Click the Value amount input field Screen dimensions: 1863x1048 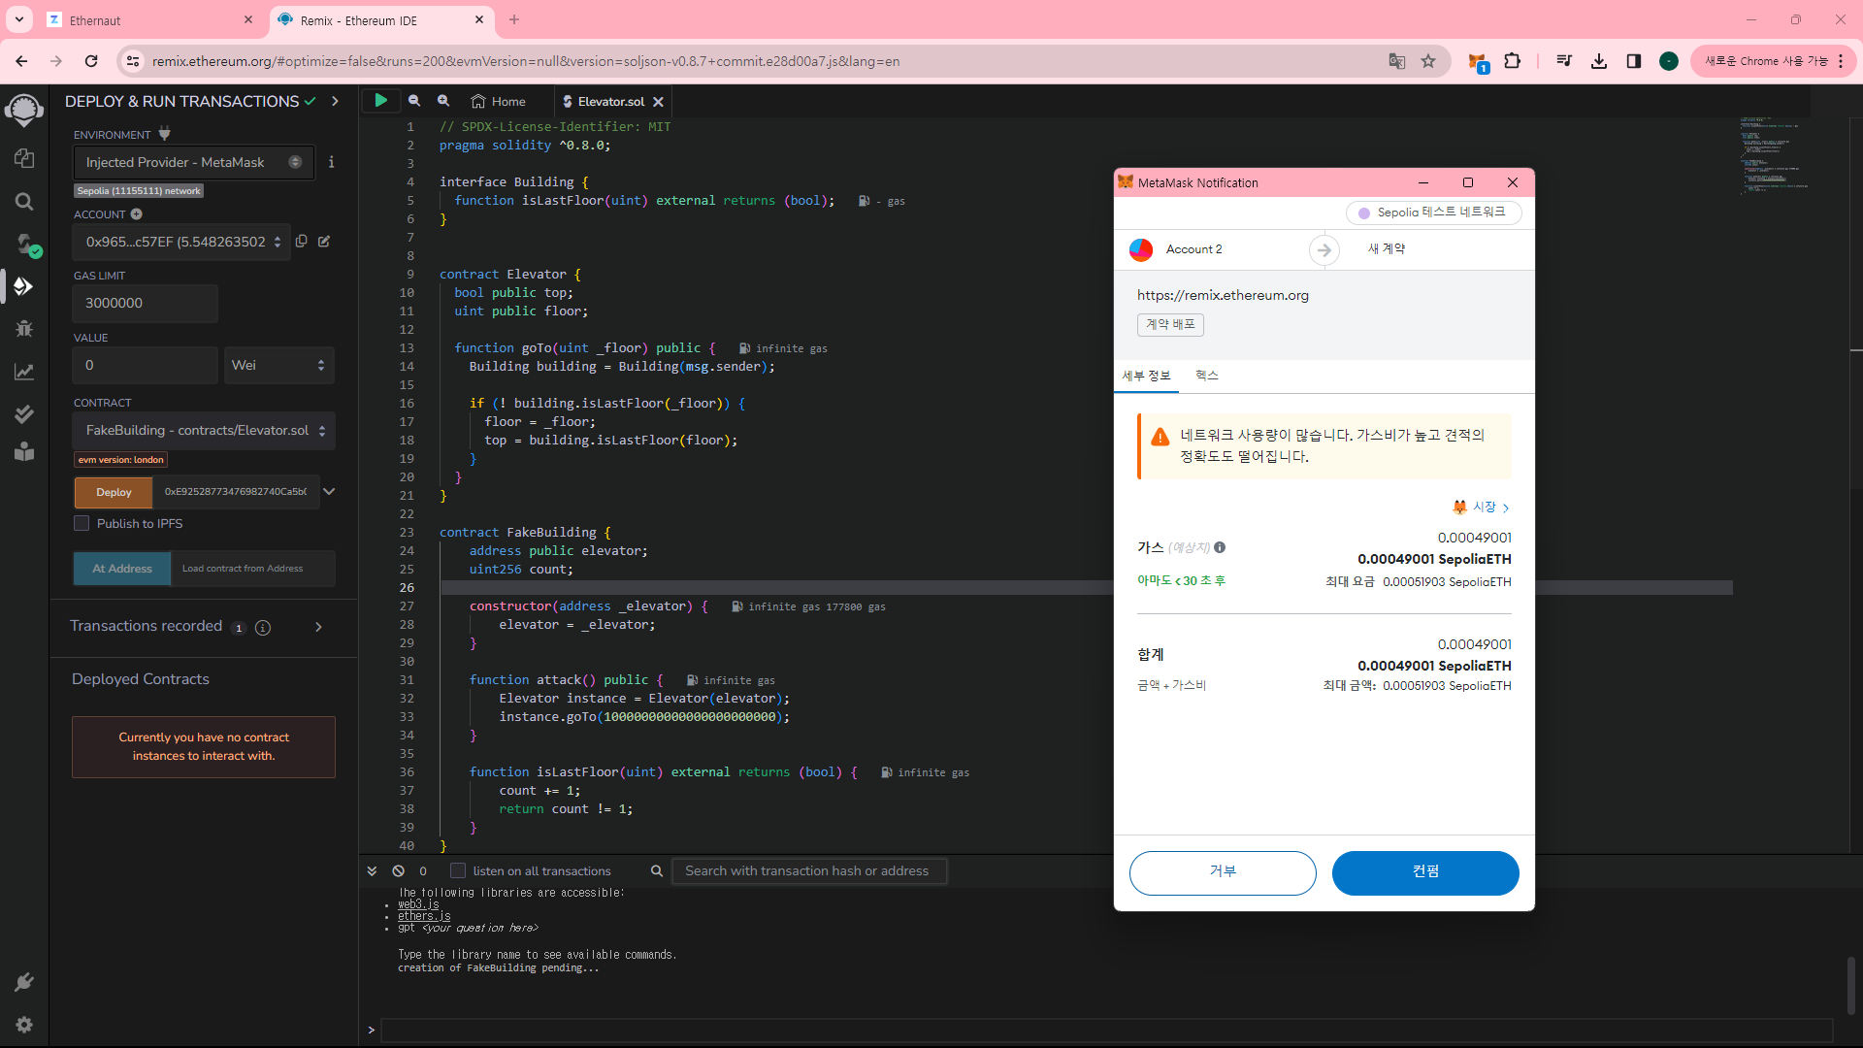pyautogui.click(x=145, y=365)
